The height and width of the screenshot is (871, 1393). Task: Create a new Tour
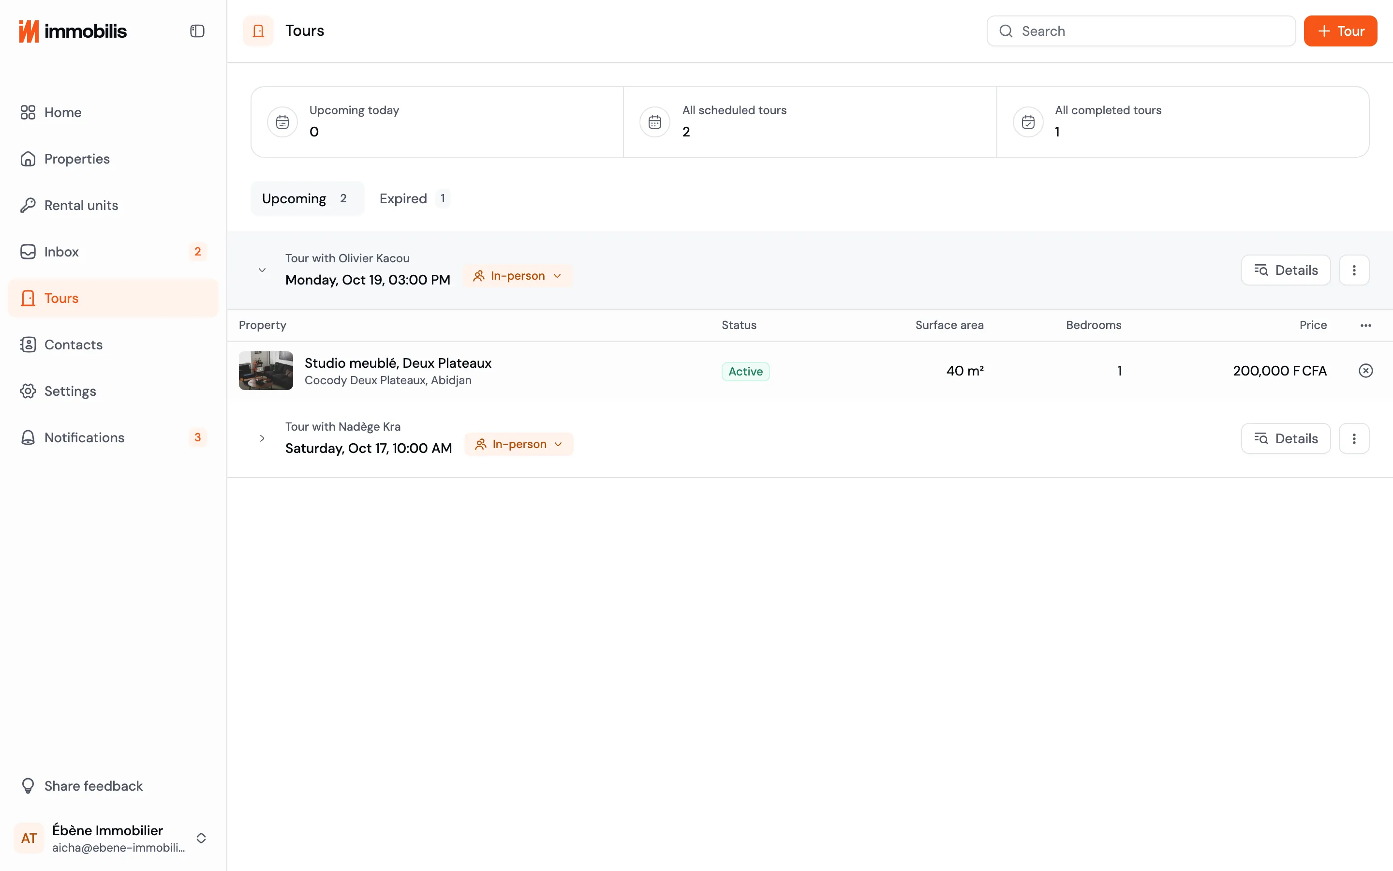[x=1340, y=31]
